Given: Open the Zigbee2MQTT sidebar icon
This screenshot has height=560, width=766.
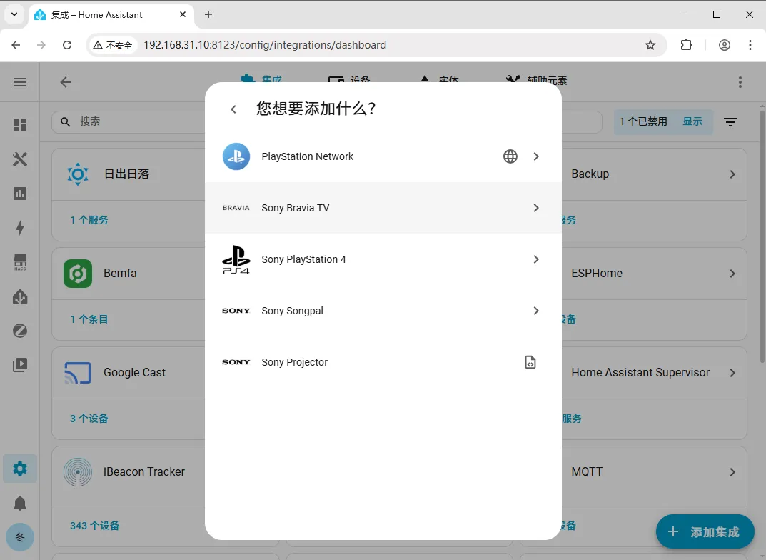Looking at the screenshot, I should 20,331.
